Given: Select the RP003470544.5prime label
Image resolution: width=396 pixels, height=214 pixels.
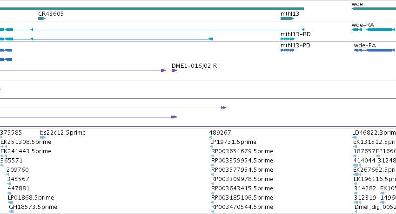Looking at the screenshot, I should (242, 207).
